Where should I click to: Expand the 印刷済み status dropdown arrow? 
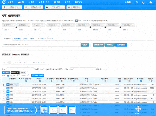(118, 25)
